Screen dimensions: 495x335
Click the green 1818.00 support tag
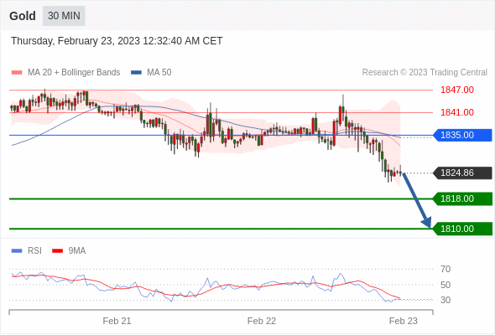click(x=462, y=198)
